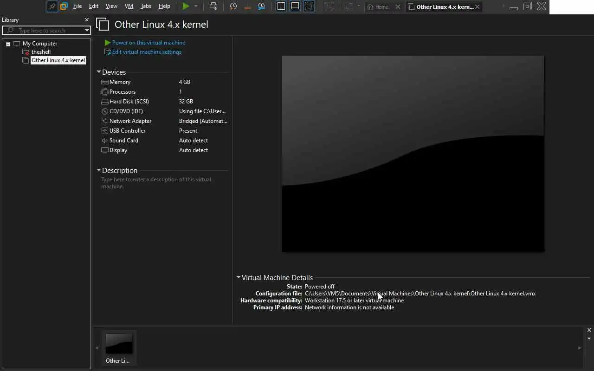Close the Home tab
The height and width of the screenshot is (371, 594).
(398, 7)
